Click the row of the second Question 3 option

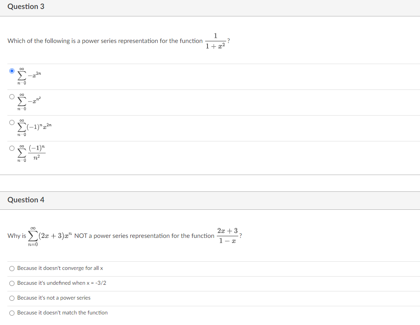(156, 102)
